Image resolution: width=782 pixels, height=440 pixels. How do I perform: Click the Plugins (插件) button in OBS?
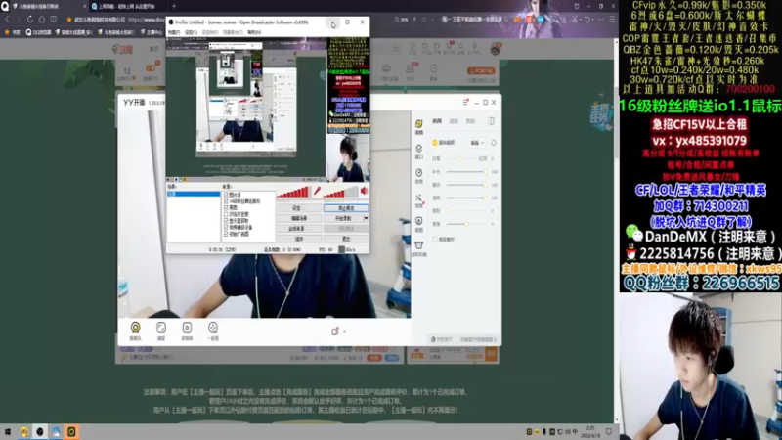pos(297,239)
